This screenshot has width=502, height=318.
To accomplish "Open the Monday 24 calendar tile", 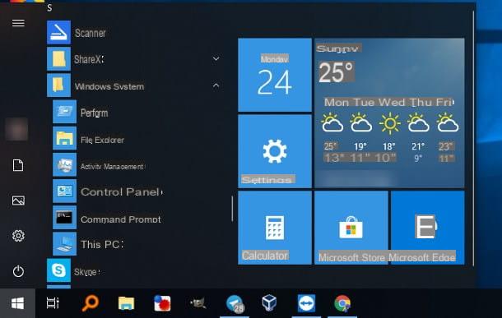I will point(275,75).
